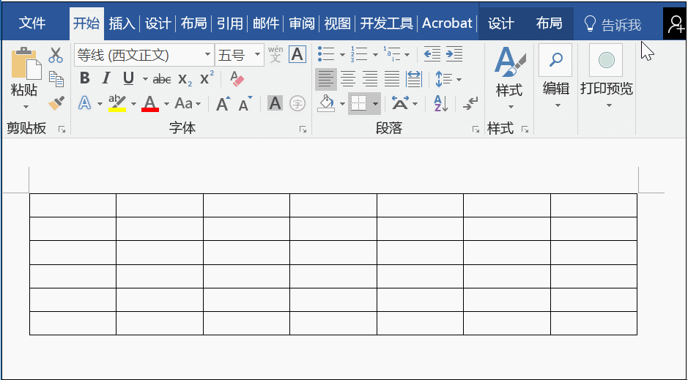
Task: Click the Borders grid icon
Action: (358, 103)
